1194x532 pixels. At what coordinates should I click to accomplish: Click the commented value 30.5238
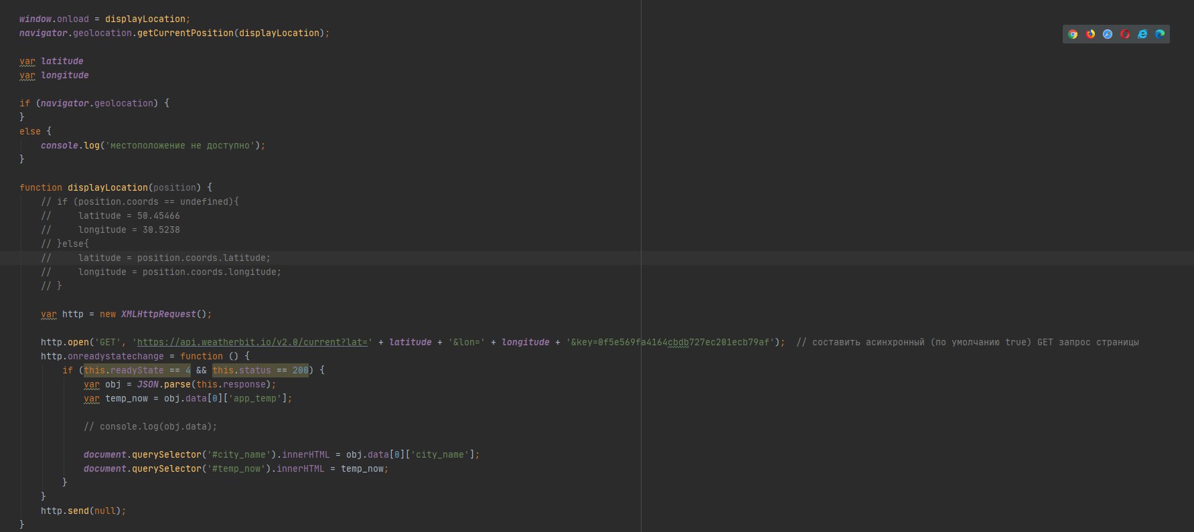(161, 230)
